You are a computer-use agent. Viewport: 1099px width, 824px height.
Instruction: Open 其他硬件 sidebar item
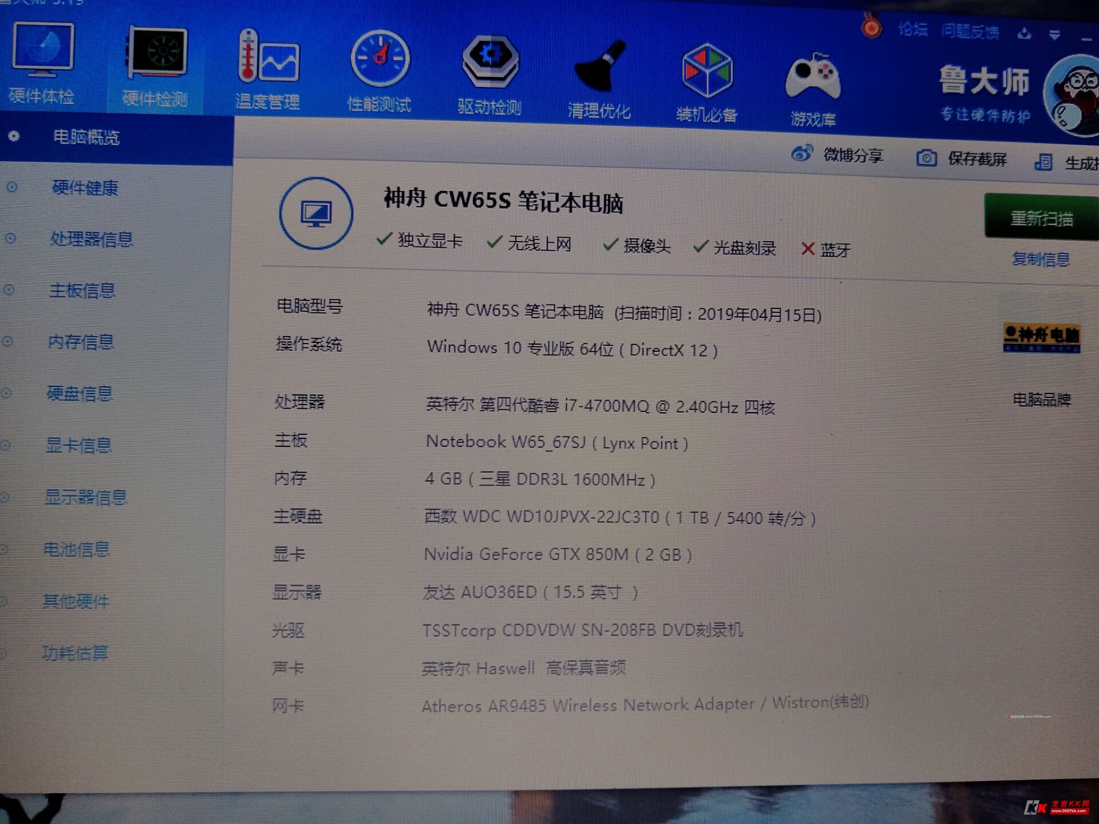tap(76, 601)
